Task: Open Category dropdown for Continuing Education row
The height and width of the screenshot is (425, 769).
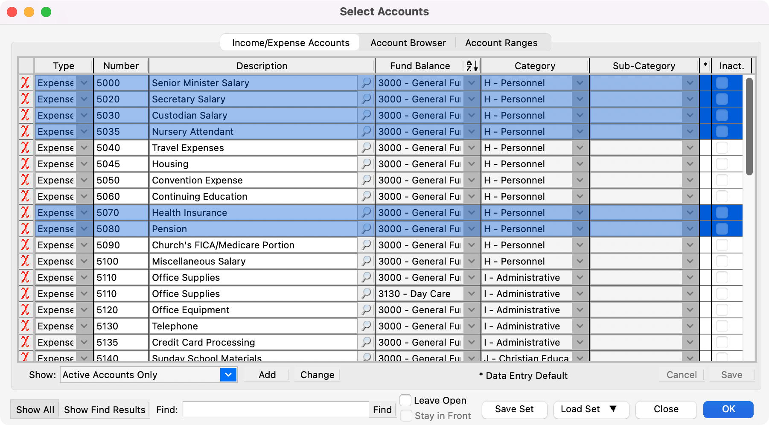Action: tap(580, 196)
